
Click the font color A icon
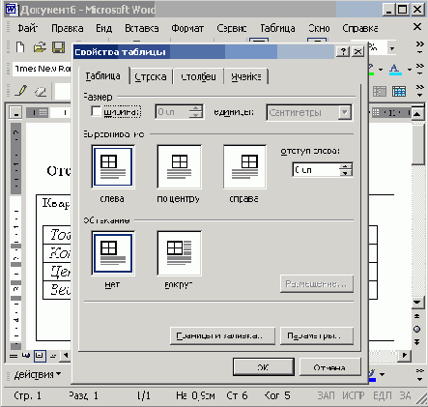(x=395, y=70)
